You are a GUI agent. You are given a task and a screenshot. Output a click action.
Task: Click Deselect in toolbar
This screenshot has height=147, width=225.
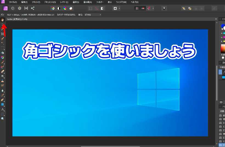96,8
